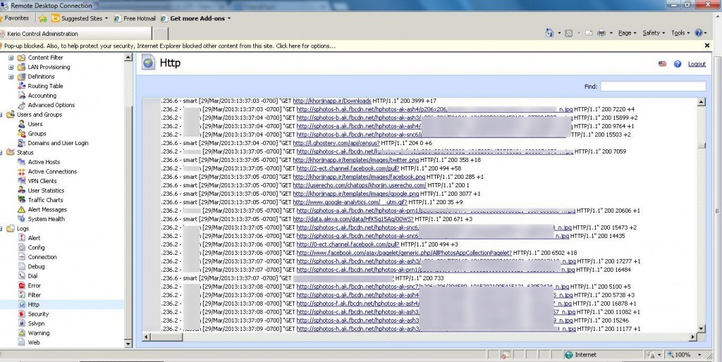
Task: Click the System Health icon
Action: click(x=21, y=219)
